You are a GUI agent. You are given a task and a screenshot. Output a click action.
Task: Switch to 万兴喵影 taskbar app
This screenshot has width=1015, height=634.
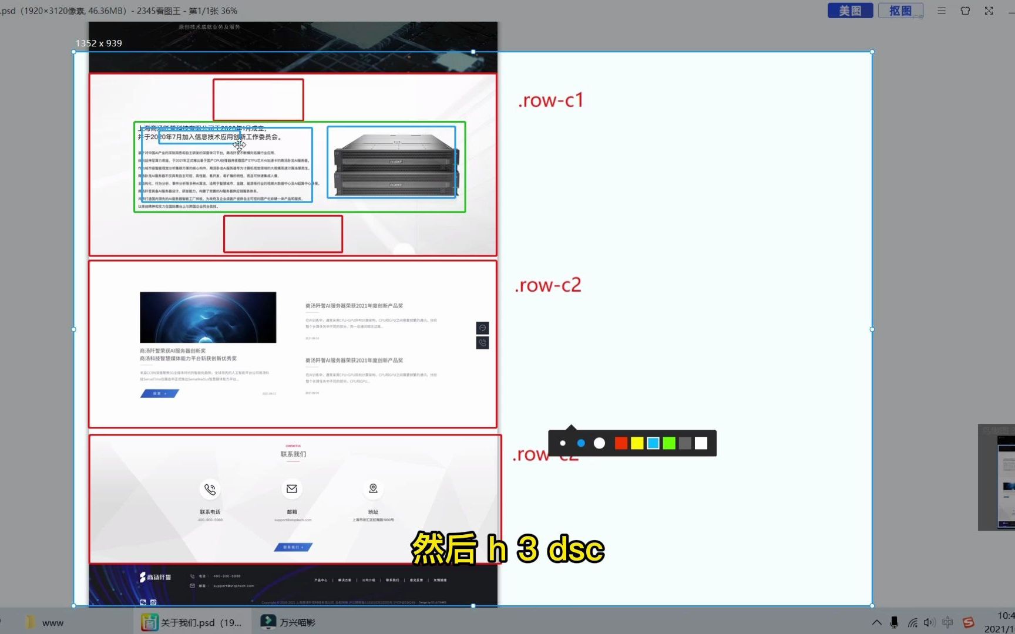point(288,622)
